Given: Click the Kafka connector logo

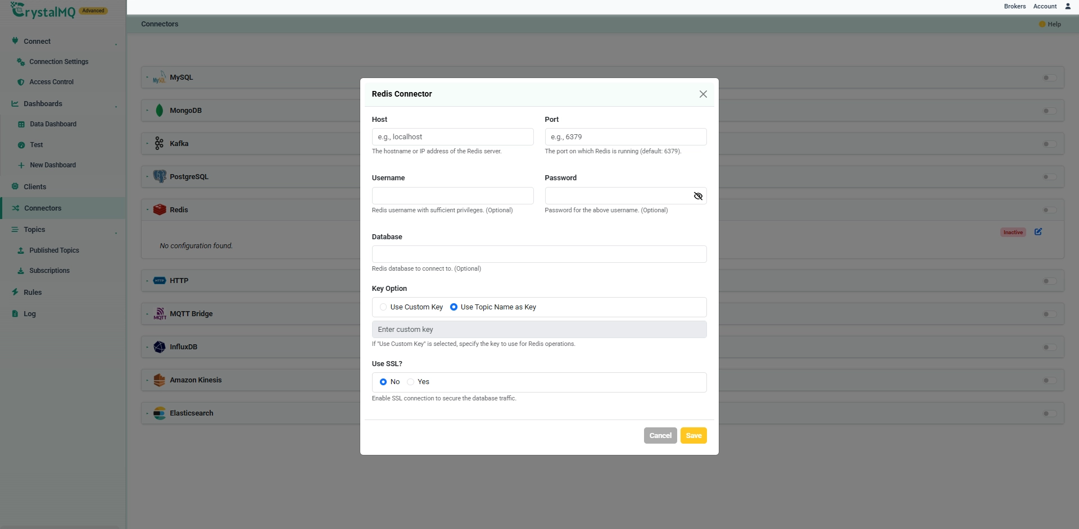Looking at the screenshot, I should tap(160, 144).
